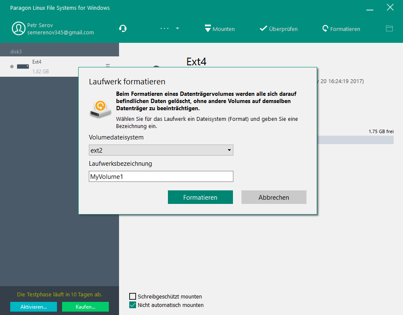Minimize the Paragon window
Viewport: 403px width, 315px height.
(x=370, y=8)
